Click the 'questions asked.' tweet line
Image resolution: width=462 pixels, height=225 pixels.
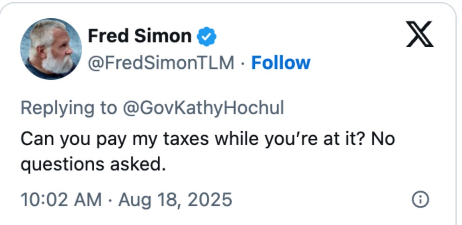pos(93,164)
